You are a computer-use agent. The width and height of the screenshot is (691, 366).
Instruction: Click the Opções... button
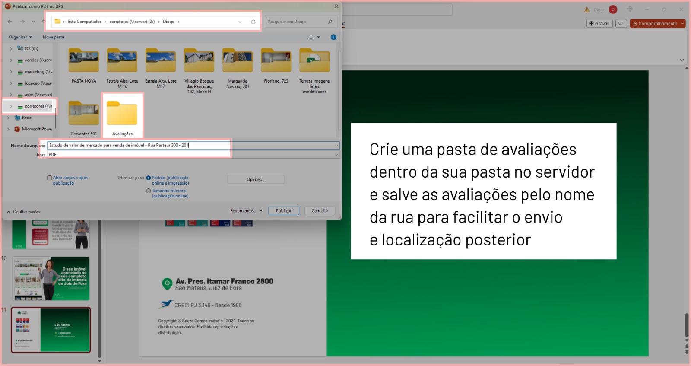coord(256,179)
